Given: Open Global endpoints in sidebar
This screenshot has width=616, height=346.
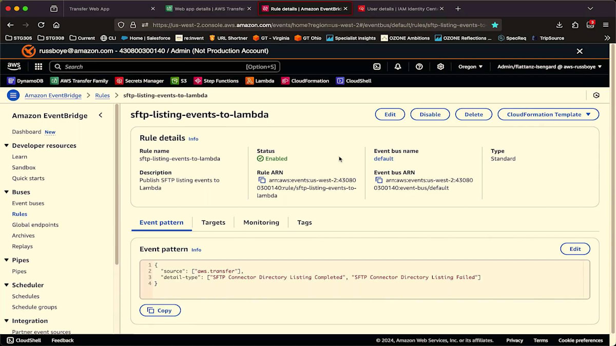Looking at the screenshot, I should (35, 225).
